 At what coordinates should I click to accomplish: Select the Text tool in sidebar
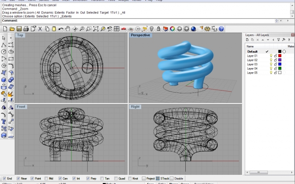click(x=4, y=121)
